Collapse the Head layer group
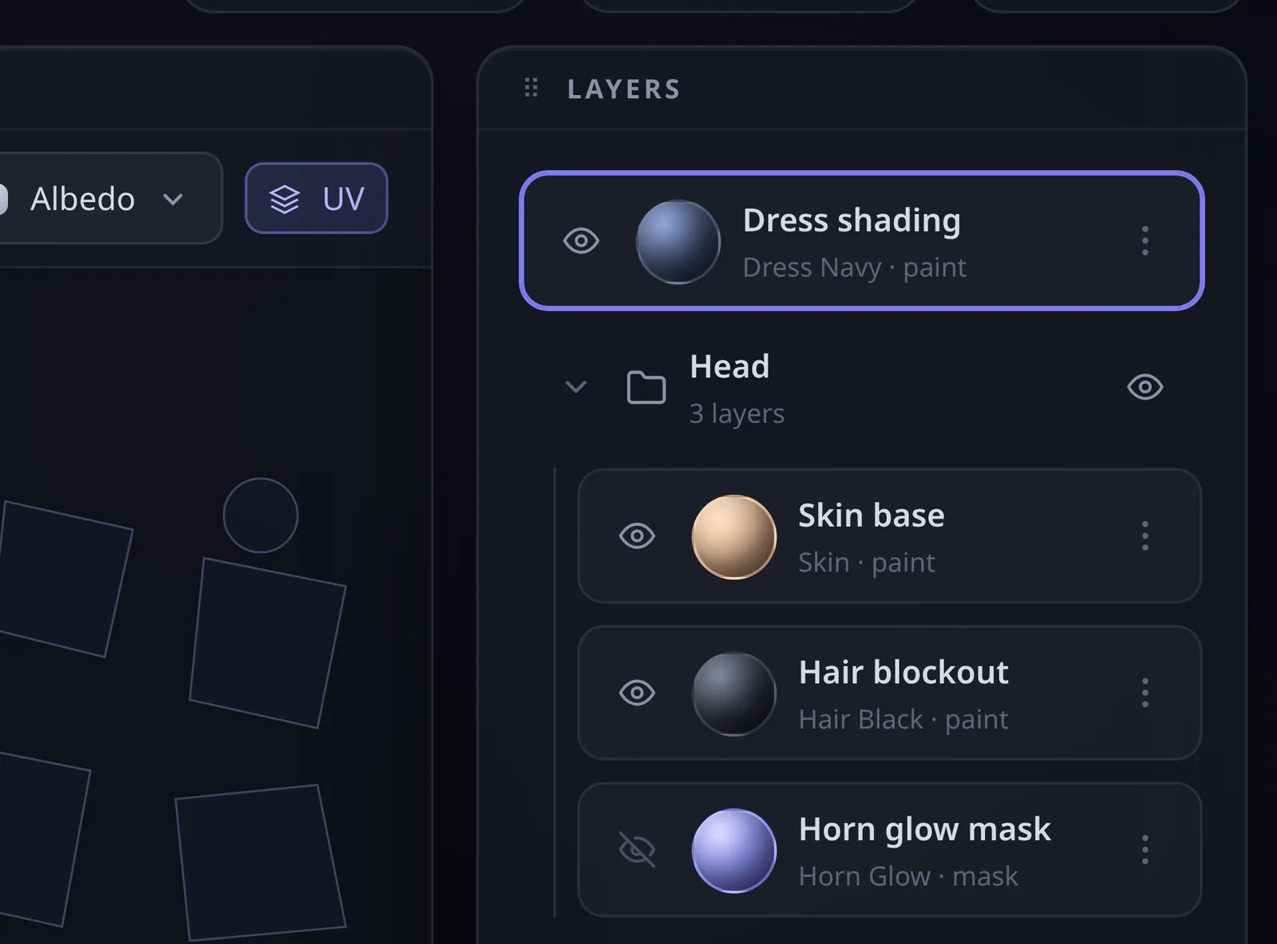This screenshot has width=1277, height=944. point(575,387)
